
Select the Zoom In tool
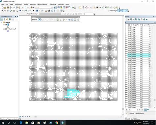click(x=2, y=11)
